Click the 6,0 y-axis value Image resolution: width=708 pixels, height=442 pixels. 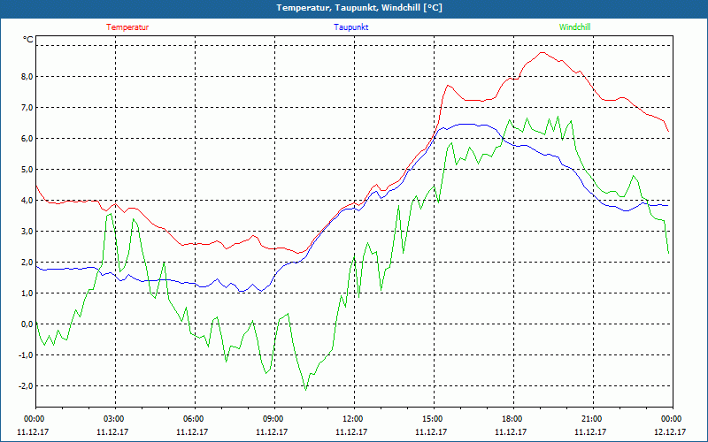pos(27,139)
